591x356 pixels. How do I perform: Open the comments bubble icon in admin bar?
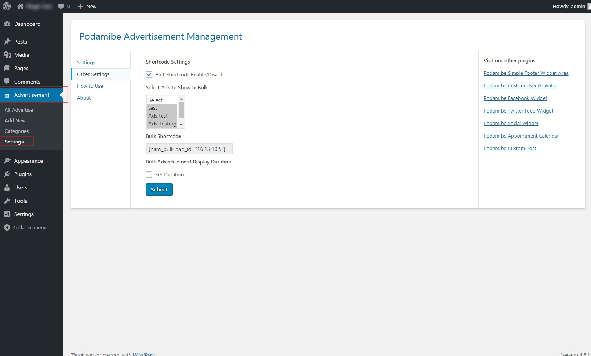pyautogui.click(x=61, y=7)
